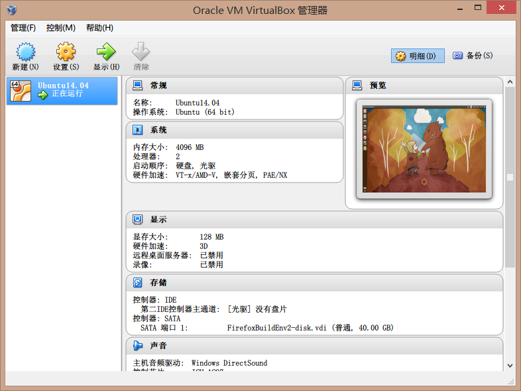Click the 硬件加速 value 3D in 显示
This screenshot has height=391, width=521.
203,246
